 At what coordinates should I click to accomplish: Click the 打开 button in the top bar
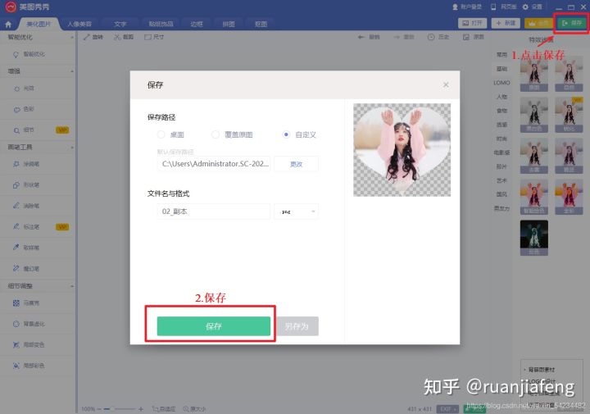[473, 23]
